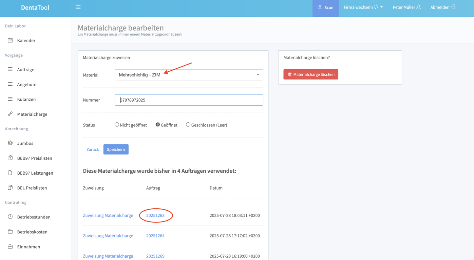This screenshot has height=260, width=474.
Task: Expand the 'Firma wechseln' dropdown
Action: tap(363, 7)
